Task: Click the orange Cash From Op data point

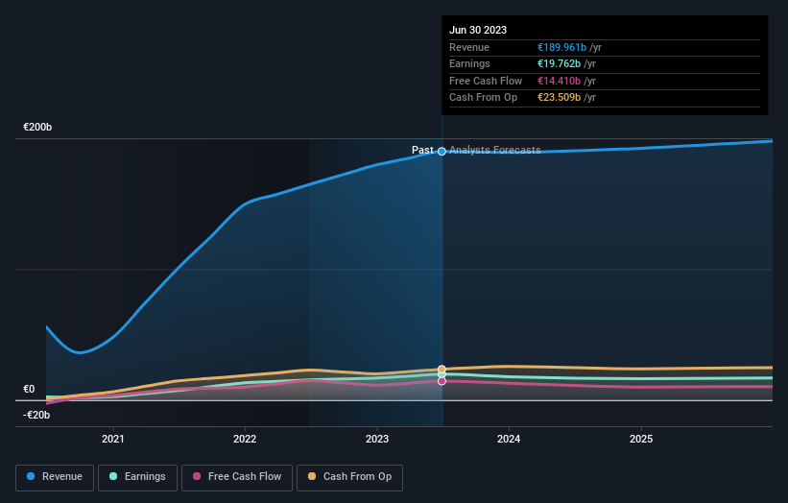Action: tap(442, 370)
